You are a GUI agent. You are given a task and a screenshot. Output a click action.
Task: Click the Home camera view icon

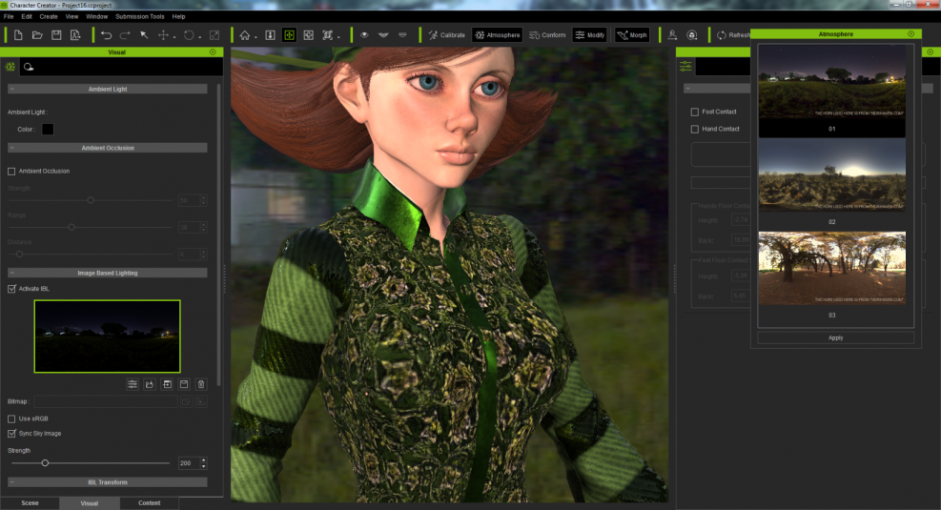[x=245, y=35]
